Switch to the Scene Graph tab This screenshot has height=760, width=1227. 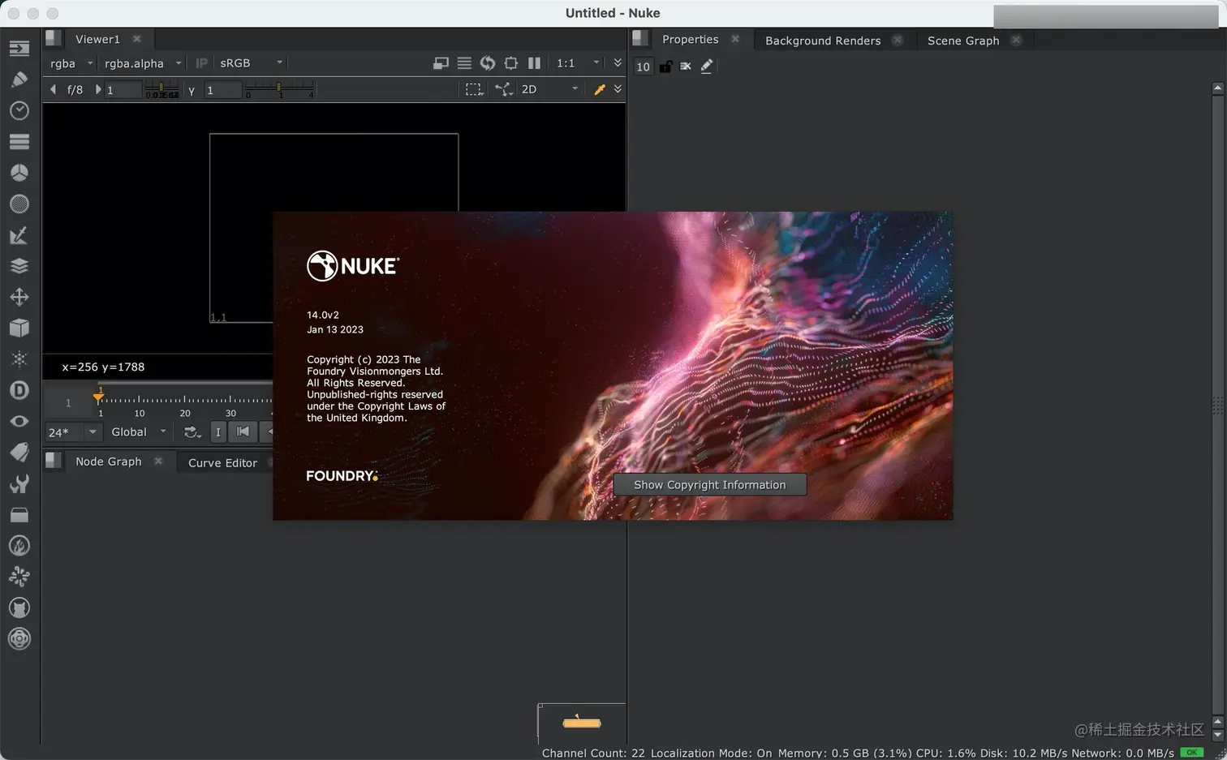(963, 41)
